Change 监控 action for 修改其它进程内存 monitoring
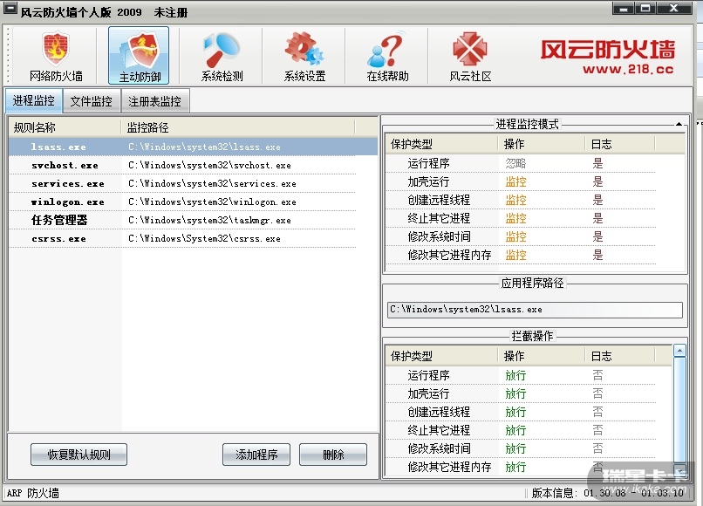 point(515,256)
